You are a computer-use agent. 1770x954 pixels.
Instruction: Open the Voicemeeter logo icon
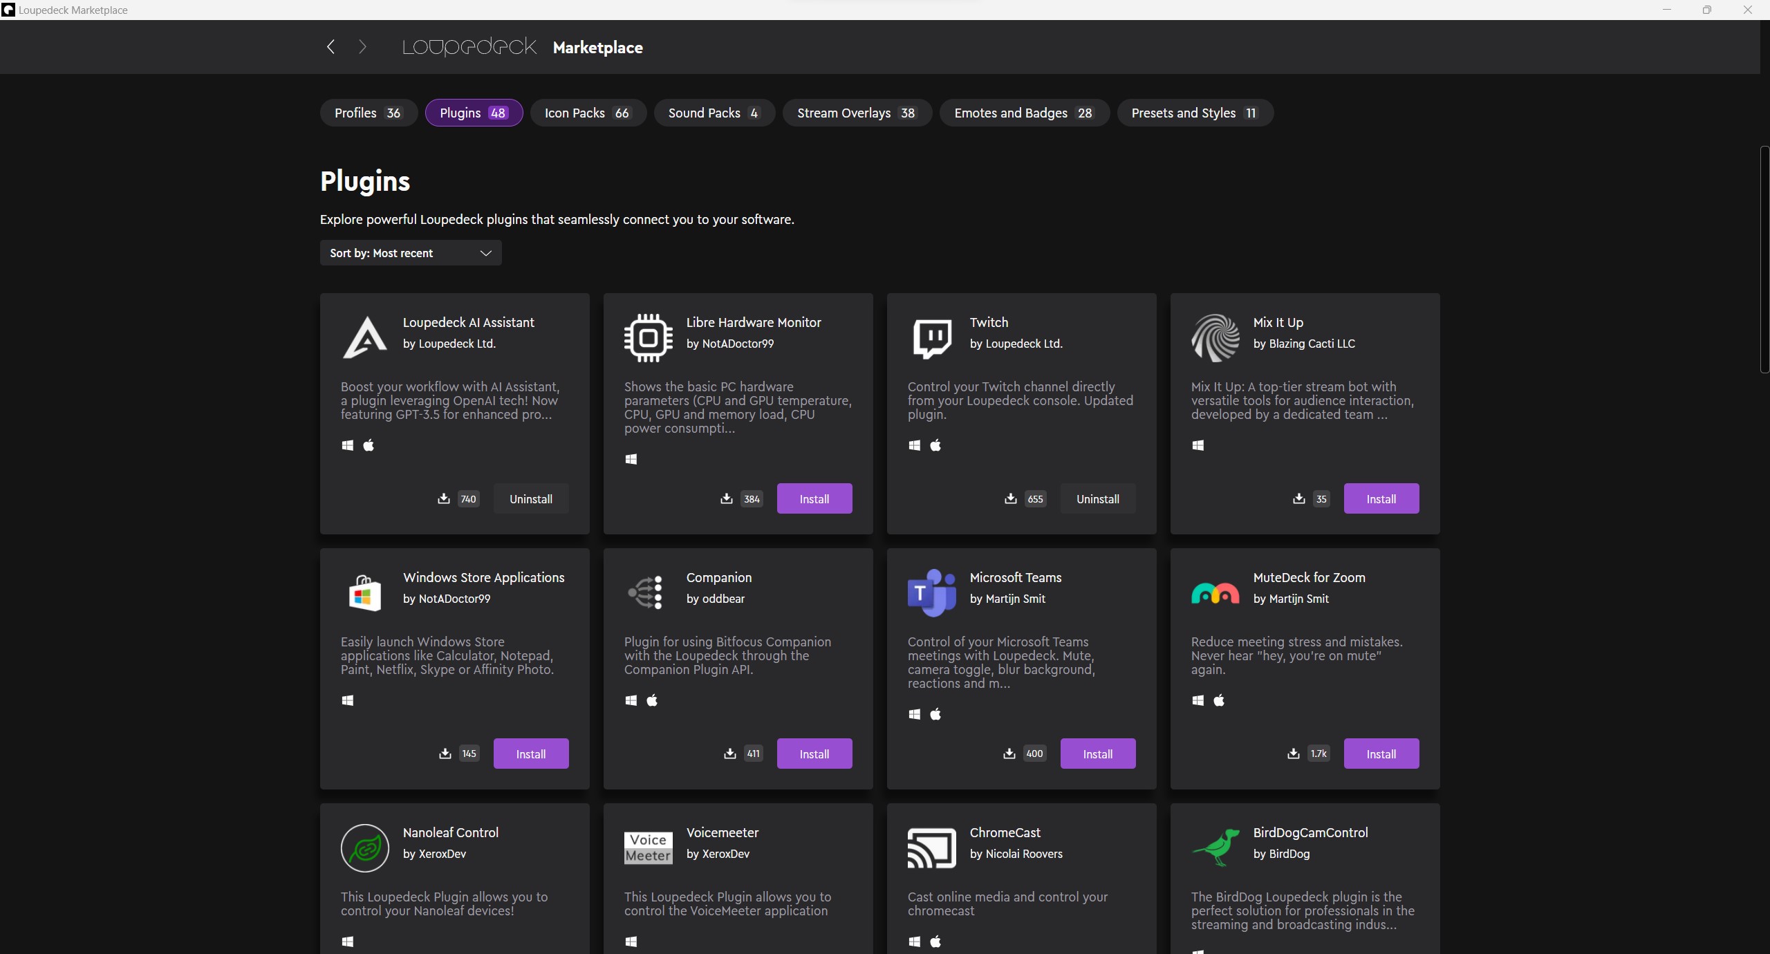pos(649,848)
